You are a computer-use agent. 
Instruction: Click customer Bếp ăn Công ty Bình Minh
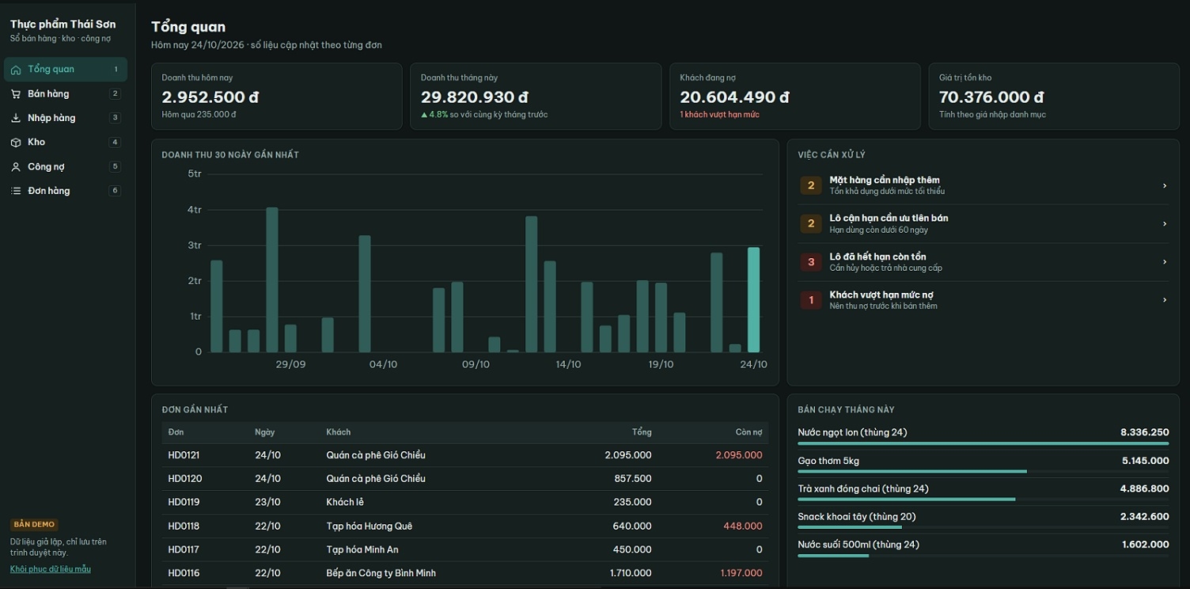(381, 573)
